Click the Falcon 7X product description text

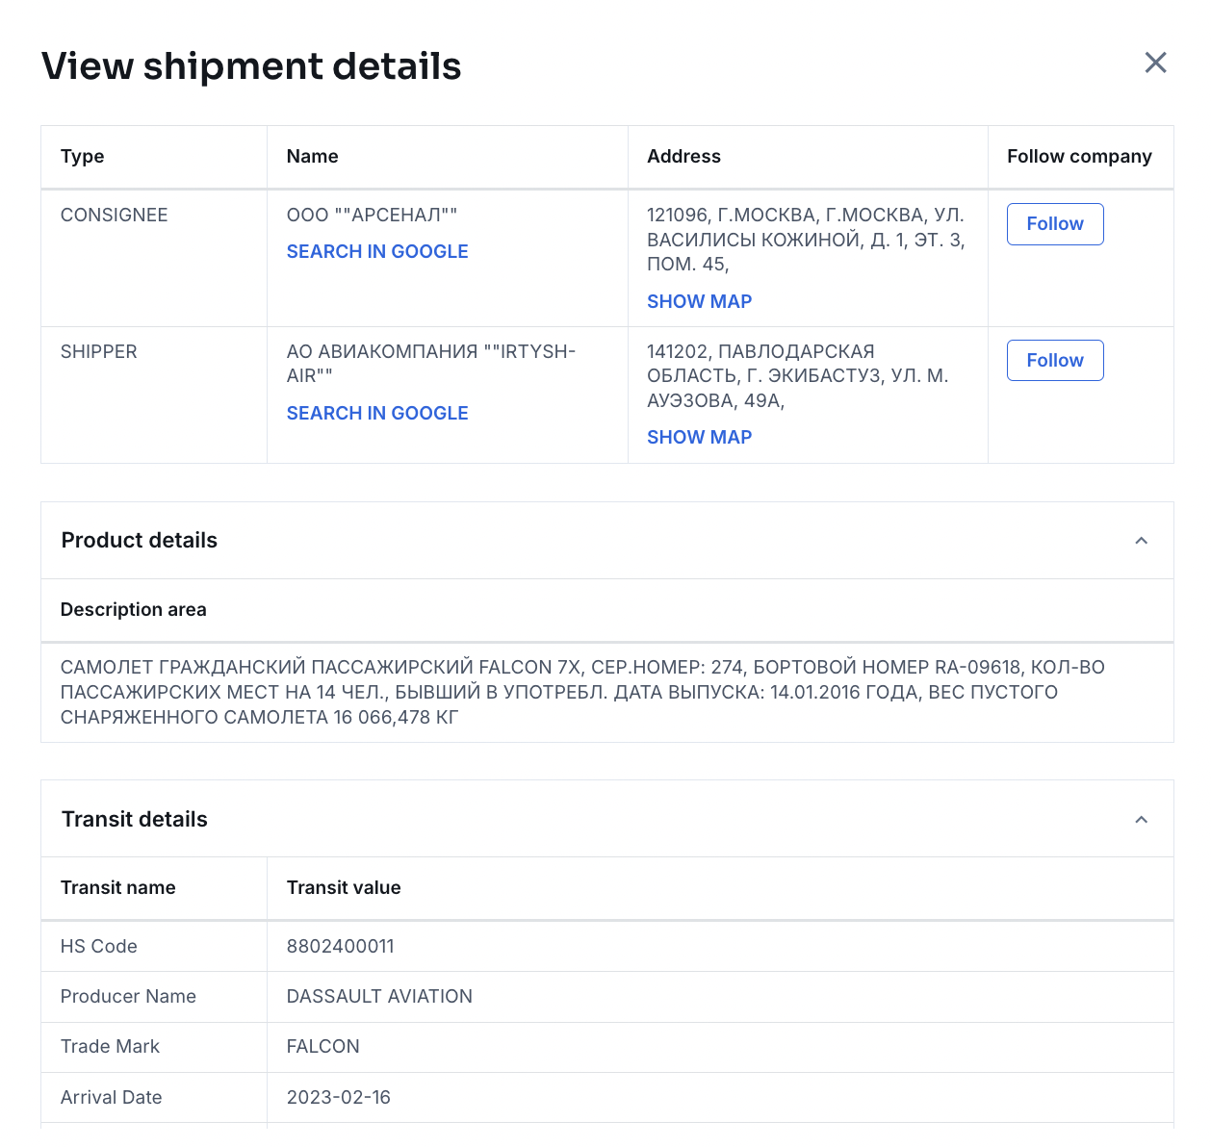click(x=581, y=693)
